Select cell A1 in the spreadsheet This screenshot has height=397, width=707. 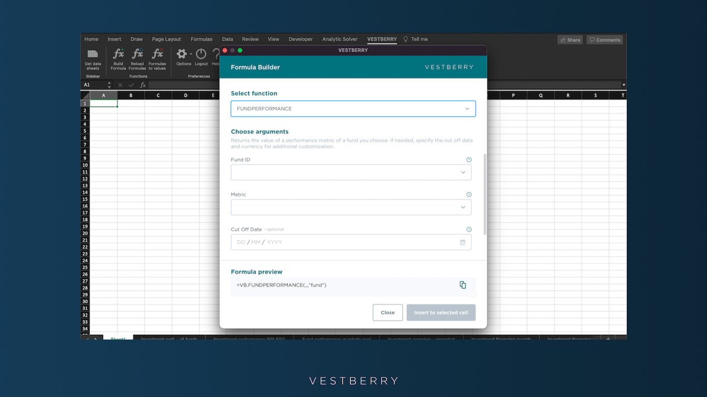click(x=104, y=103)
